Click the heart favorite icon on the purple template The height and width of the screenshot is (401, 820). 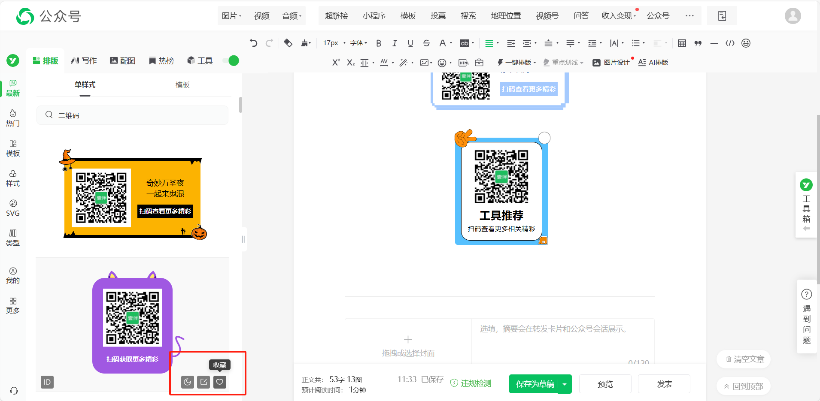point(220,382)
